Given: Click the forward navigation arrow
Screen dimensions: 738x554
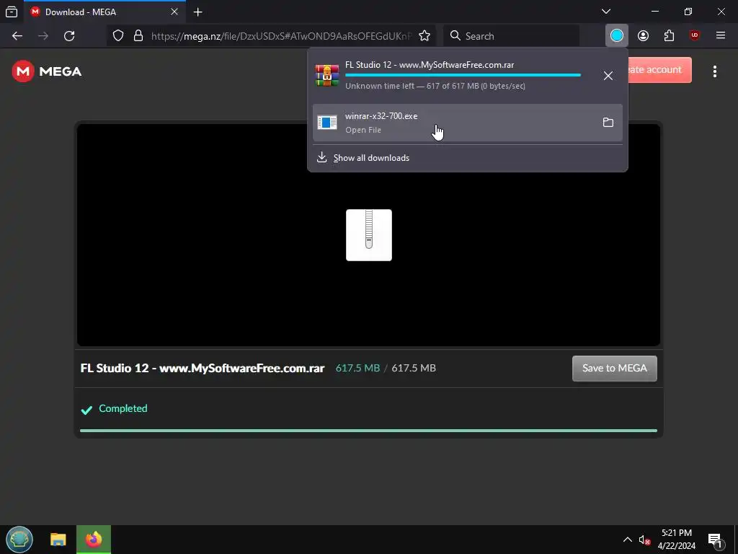Looking at the screenshot, I should [x=43, y=36].
